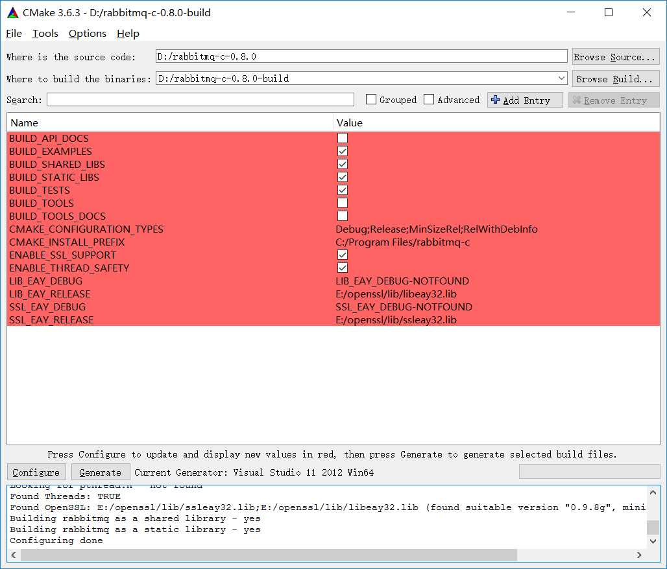Select the LIB_EAY_RELEASE entry name
Screen dimensions: 667x569
point(50,294)
